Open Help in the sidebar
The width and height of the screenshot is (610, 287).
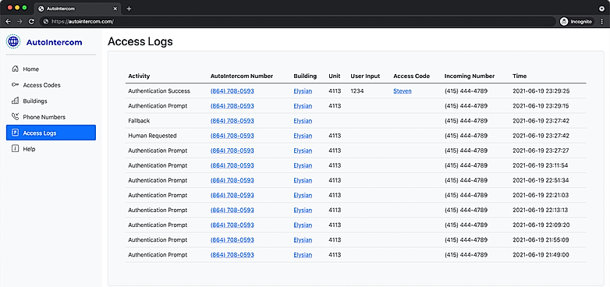(x=51, y=148)
